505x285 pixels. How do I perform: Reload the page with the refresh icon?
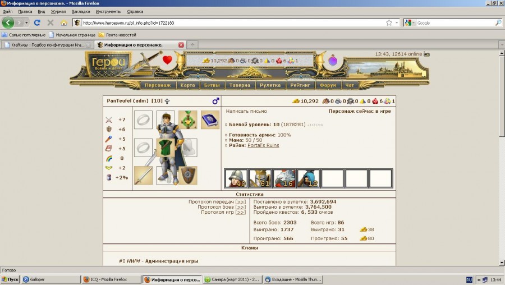click(x=37, y=23)
